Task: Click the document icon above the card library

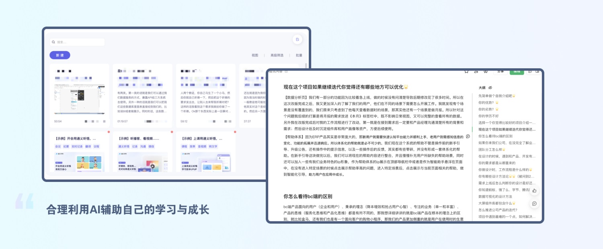Action: (297, 39)
